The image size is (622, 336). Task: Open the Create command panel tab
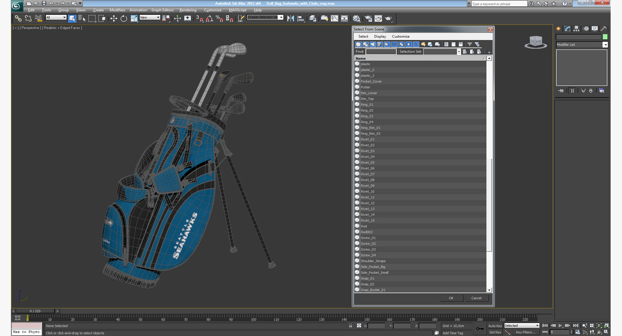559,29
